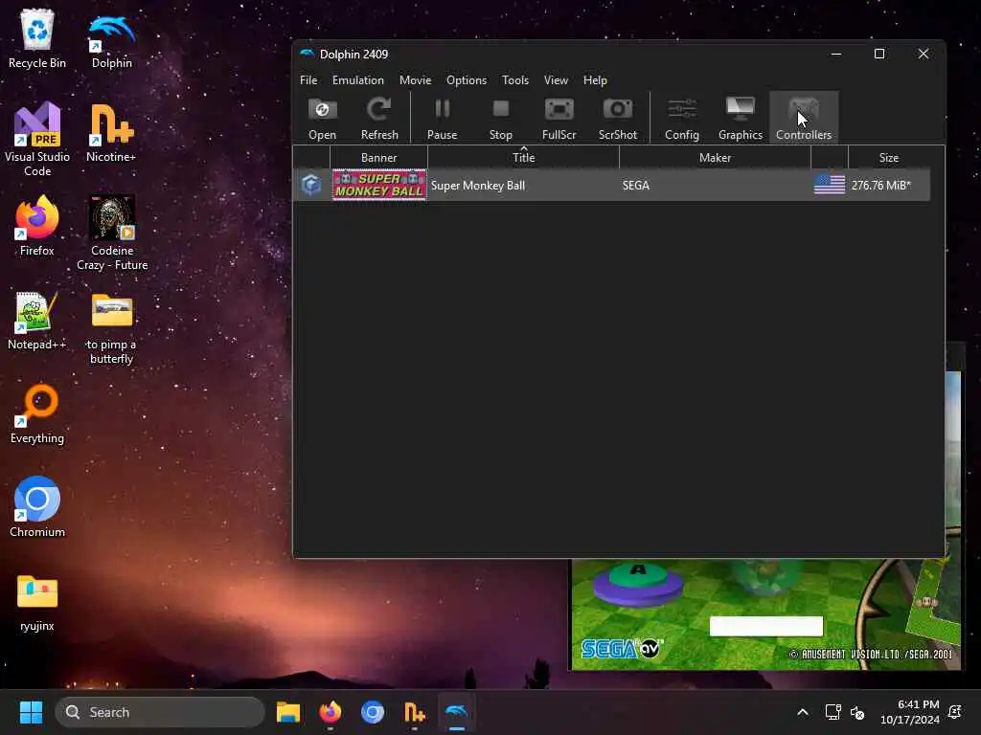Select the Chromium desktop shortcut
This screenshot has height=735, width=981.
point(37,507)
